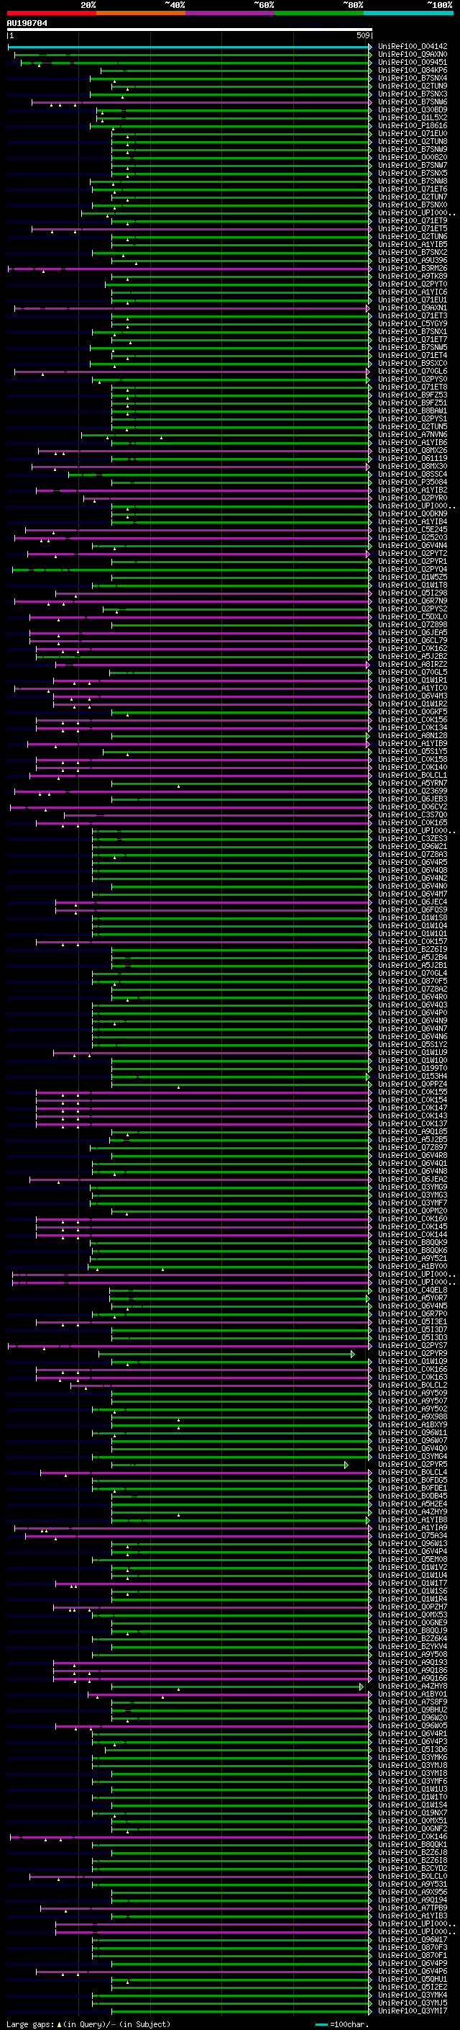Click the UniRef100_B0LCL1 label
Image resolution: width=460 pixels, height=2030 pixels.
point(413,775)
